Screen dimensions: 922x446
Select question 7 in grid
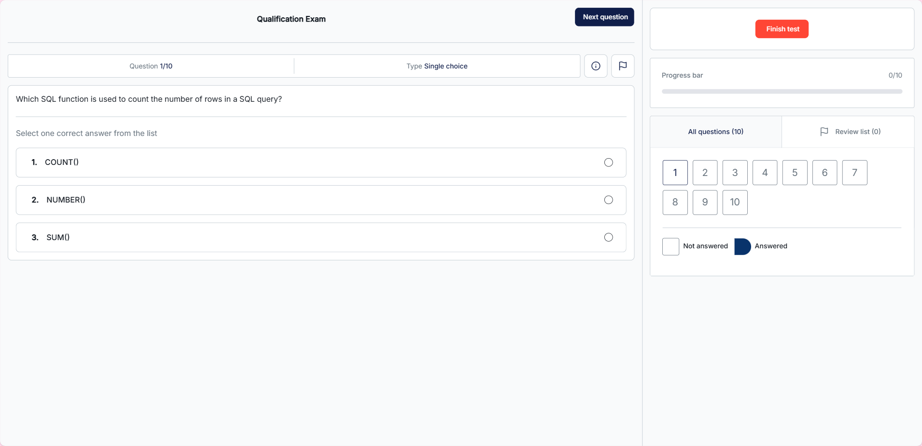[854, 173]
